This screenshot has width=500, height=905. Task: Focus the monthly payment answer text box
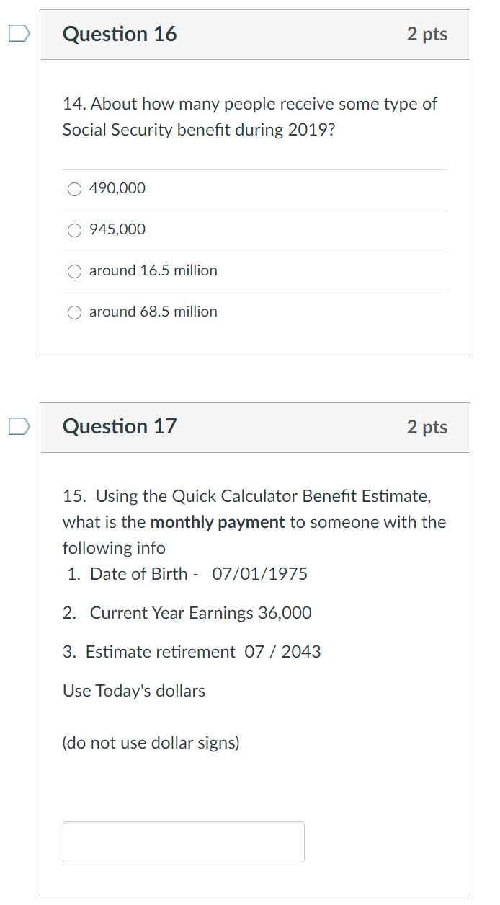click(183, 842)
